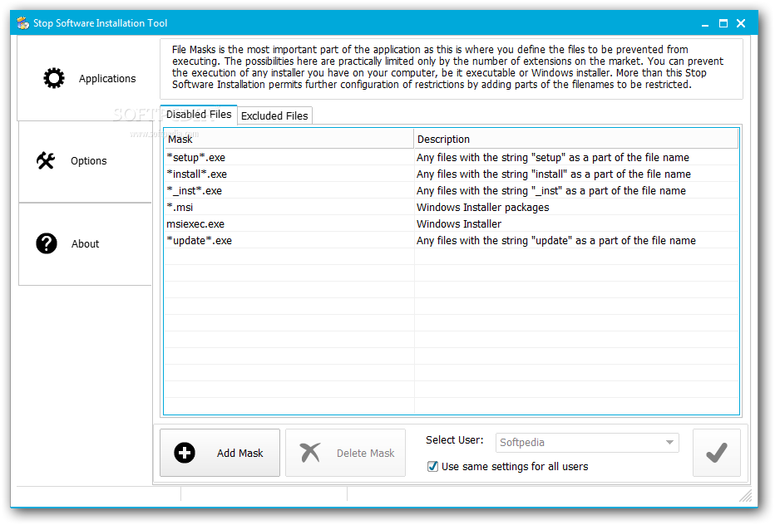The width and height of the screenshot is (775, 525).
Task: Click the Select User label
Action: click(455, 439)
